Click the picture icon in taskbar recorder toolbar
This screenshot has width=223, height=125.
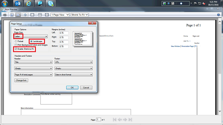click(x=173, y=3)
